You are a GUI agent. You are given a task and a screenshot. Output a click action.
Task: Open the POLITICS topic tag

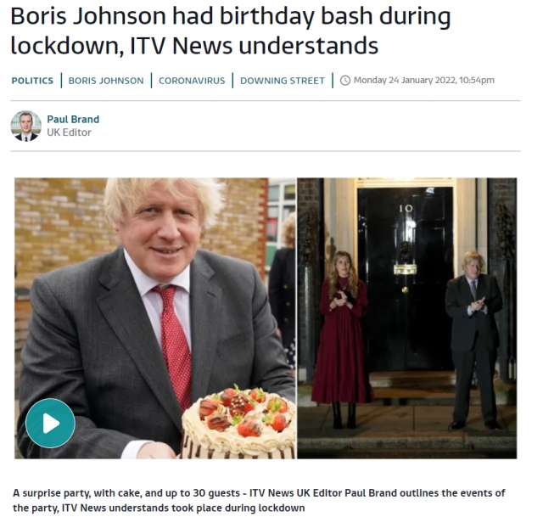[x=32, y=81]
